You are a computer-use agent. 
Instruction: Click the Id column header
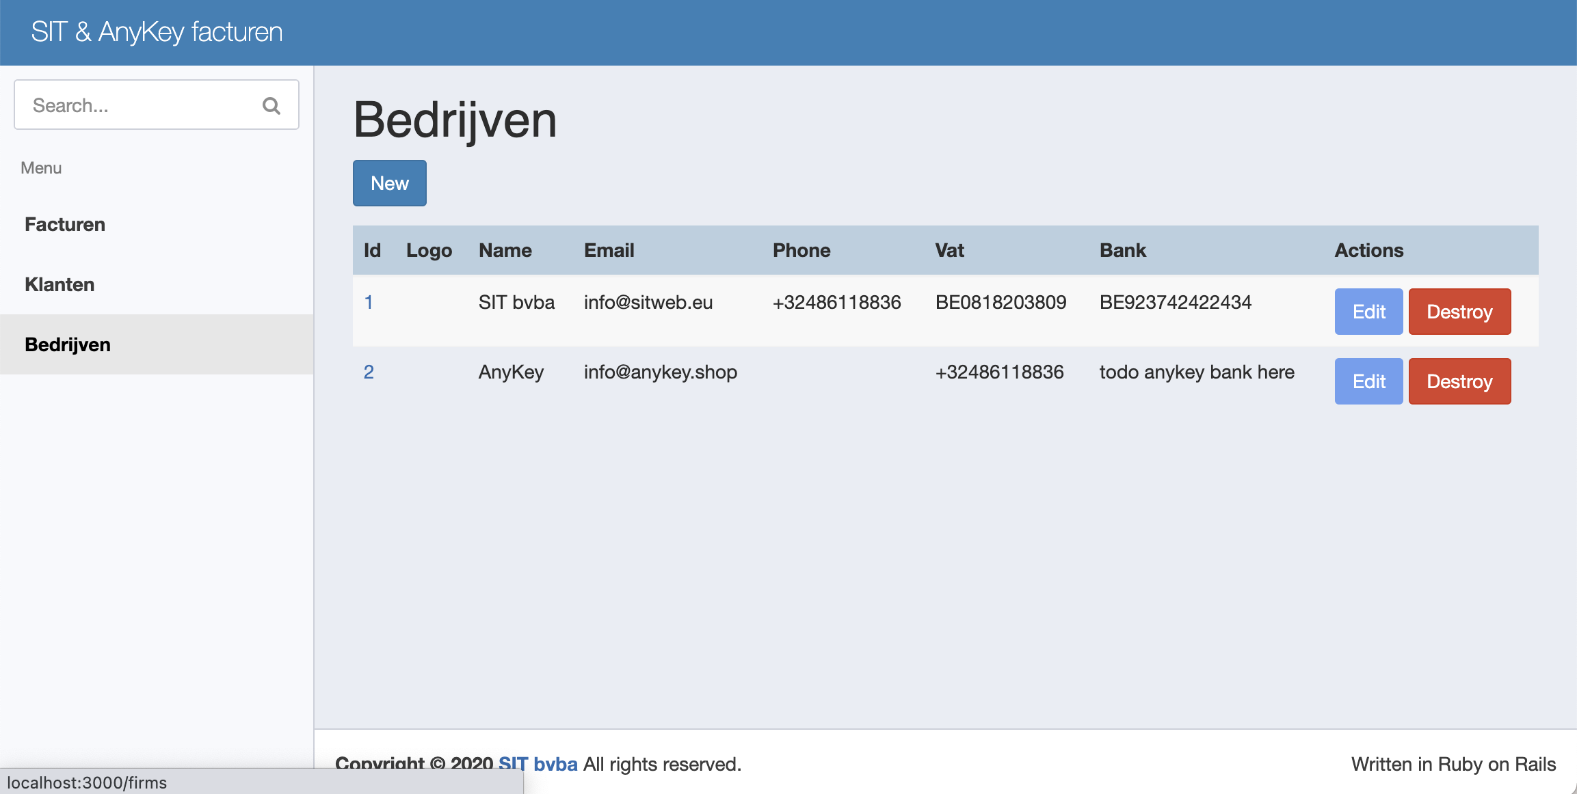(x=372, y=250)
